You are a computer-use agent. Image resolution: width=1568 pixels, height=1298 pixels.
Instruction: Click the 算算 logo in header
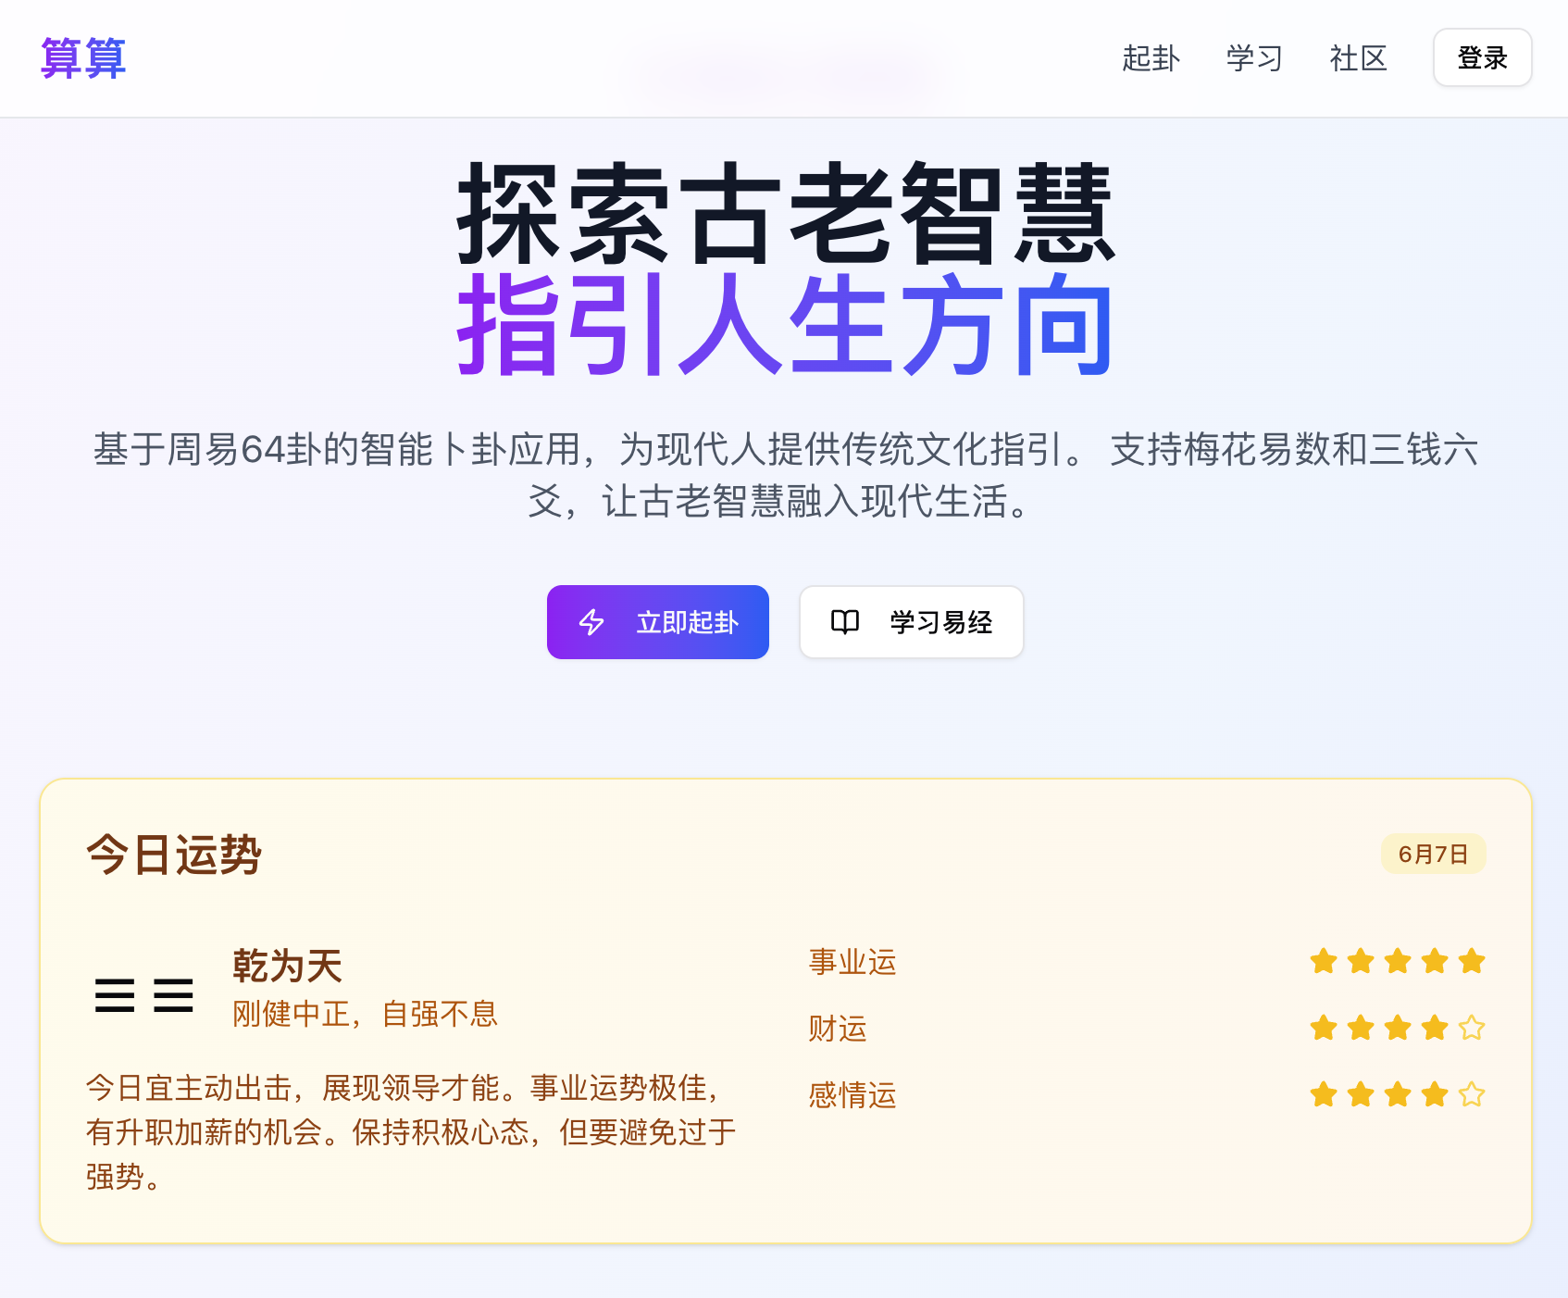click(x=83, y=58)
